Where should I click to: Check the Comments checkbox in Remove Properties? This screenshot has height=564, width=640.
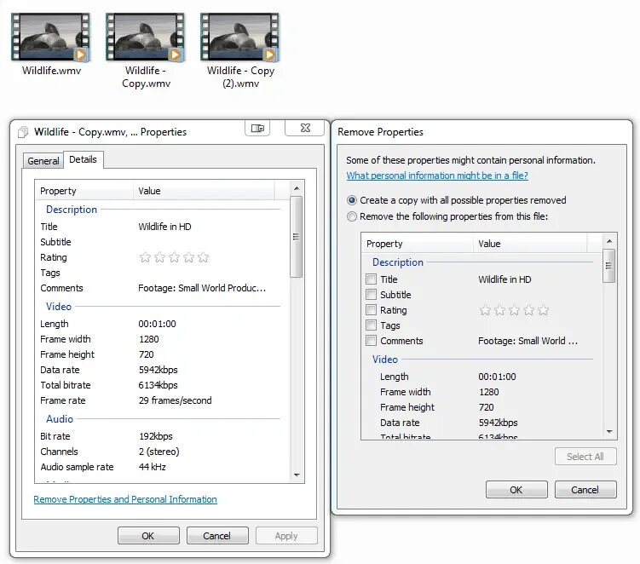371,341
